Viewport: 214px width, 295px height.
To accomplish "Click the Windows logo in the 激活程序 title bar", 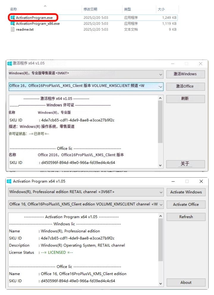I will click(x=10, y=63).
